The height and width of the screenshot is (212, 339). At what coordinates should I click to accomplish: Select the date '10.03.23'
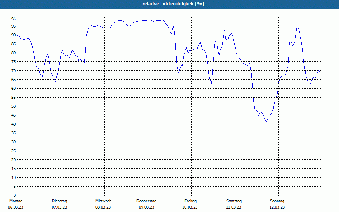click(x=190, y=207)
